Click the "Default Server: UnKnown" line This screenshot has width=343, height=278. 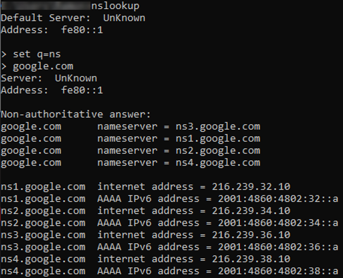73,18
